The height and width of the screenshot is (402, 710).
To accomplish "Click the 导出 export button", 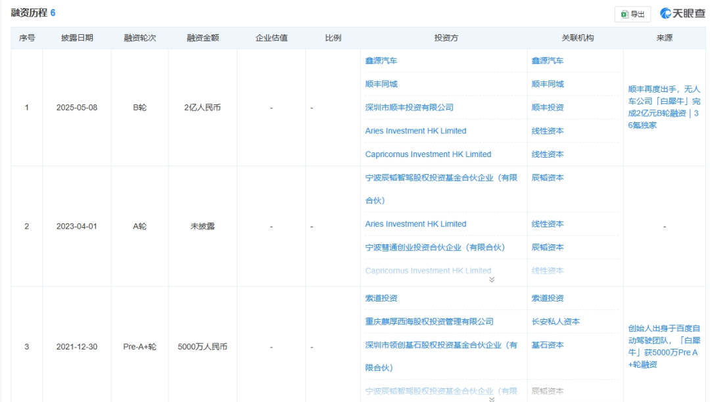I will (632, 14).
